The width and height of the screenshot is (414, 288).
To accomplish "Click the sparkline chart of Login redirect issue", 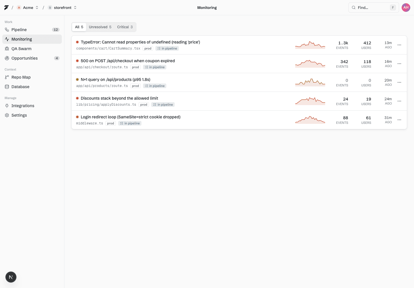I will pyautogui.click(x=310, y=120).
